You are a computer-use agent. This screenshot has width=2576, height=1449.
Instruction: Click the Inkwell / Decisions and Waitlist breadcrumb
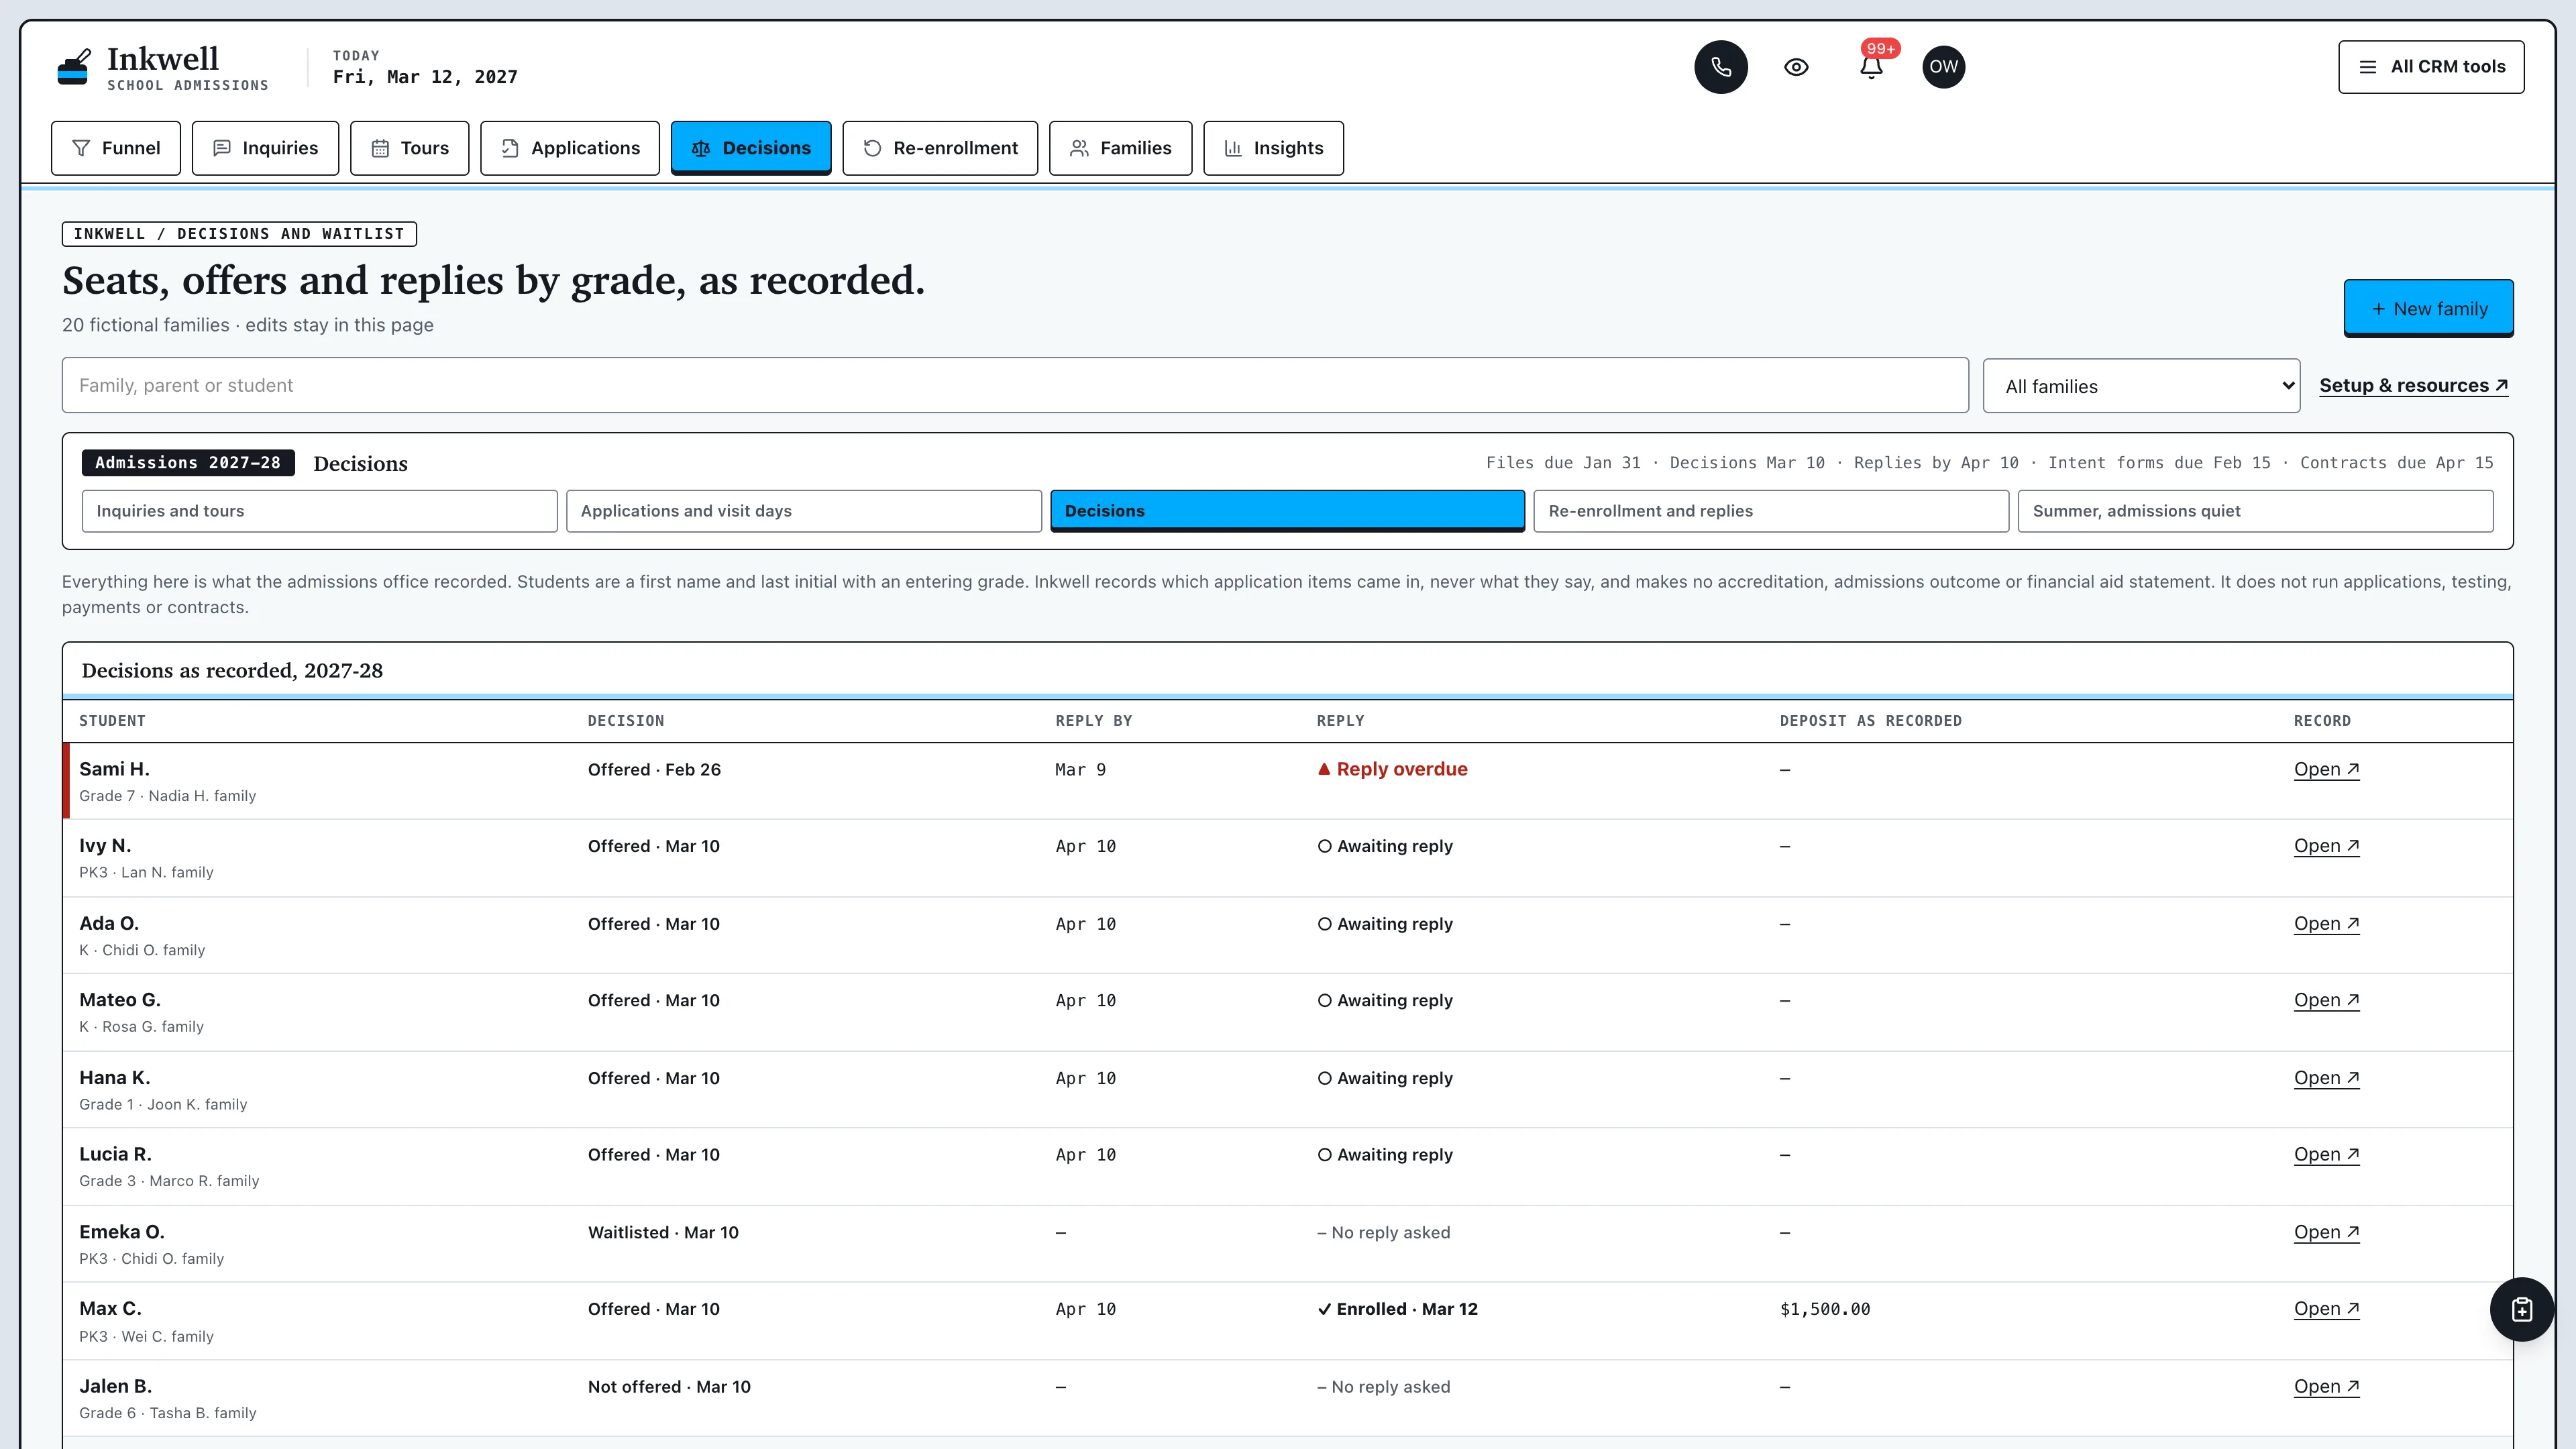coord(239,233)
